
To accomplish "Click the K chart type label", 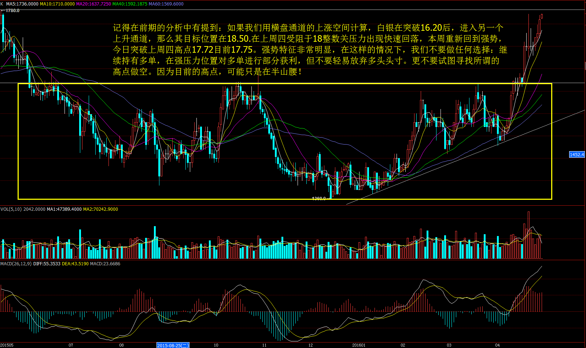I will point(2,4).
